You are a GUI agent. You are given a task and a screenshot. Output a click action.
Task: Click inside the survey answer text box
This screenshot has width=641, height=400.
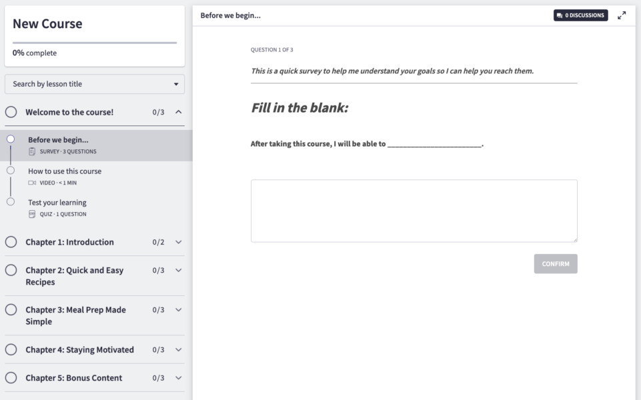[x=414, y=210]
